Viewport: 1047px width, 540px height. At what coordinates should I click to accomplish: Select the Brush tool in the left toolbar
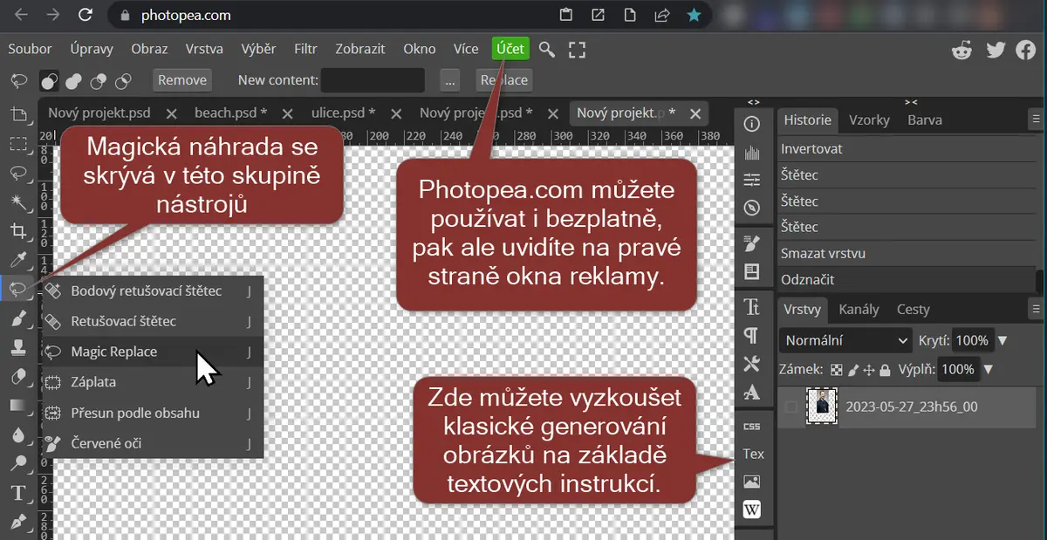click(18, 318)
